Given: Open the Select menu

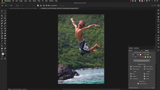Looking at the screenshot, I should [x=34, y=1].
